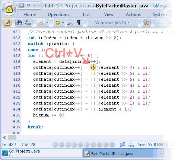Click the Undo arrow icon

click(28, 5)
